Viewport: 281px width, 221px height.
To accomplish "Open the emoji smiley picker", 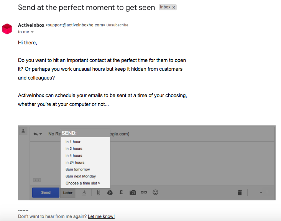I will coord(155,192).
